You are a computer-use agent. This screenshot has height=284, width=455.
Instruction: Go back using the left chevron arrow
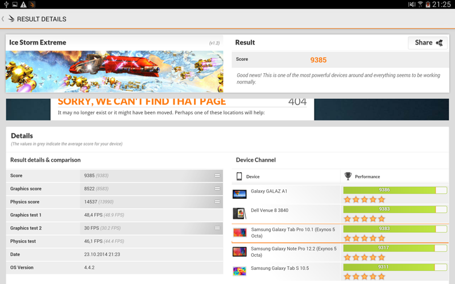point(3,19)
